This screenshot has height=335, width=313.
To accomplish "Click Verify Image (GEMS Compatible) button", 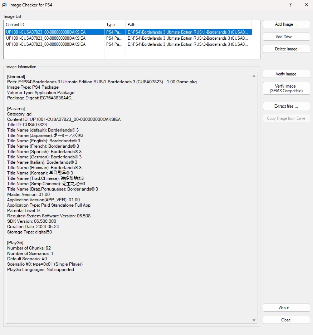I will [286, 88].
